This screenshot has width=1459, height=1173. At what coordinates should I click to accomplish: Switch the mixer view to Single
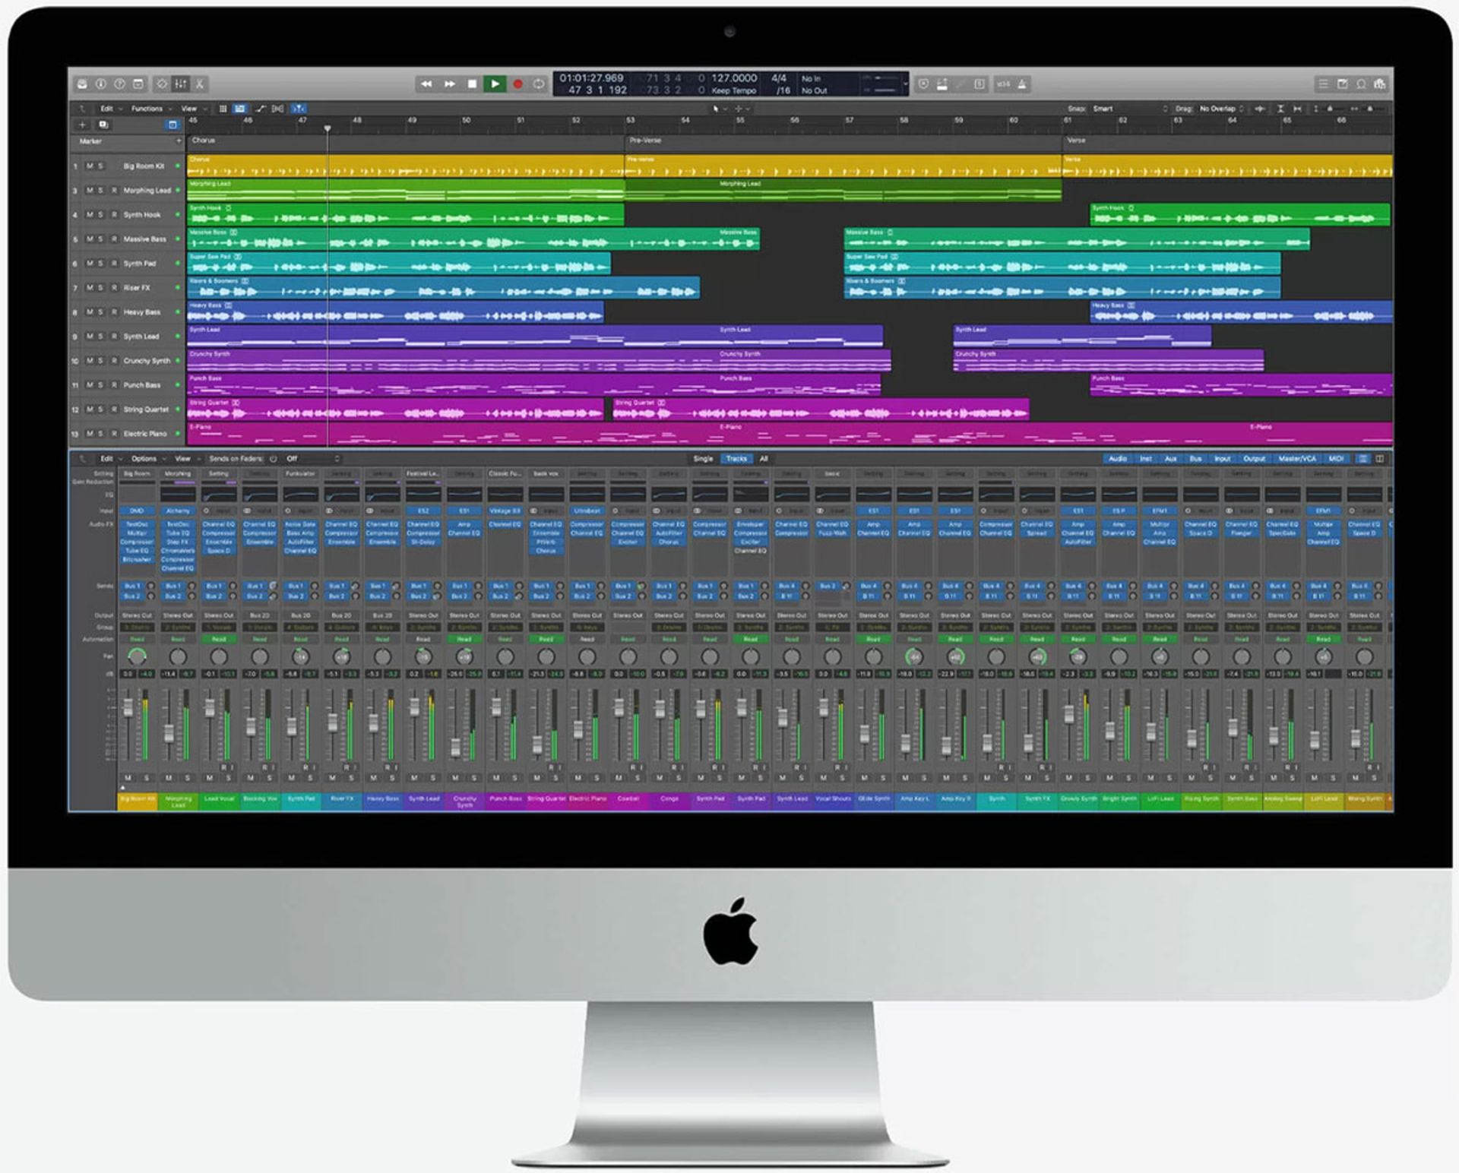pyautogui.click(x=703, y=459)
